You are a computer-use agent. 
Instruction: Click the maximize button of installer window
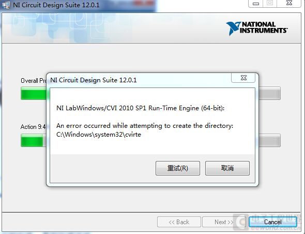[270, 3]
